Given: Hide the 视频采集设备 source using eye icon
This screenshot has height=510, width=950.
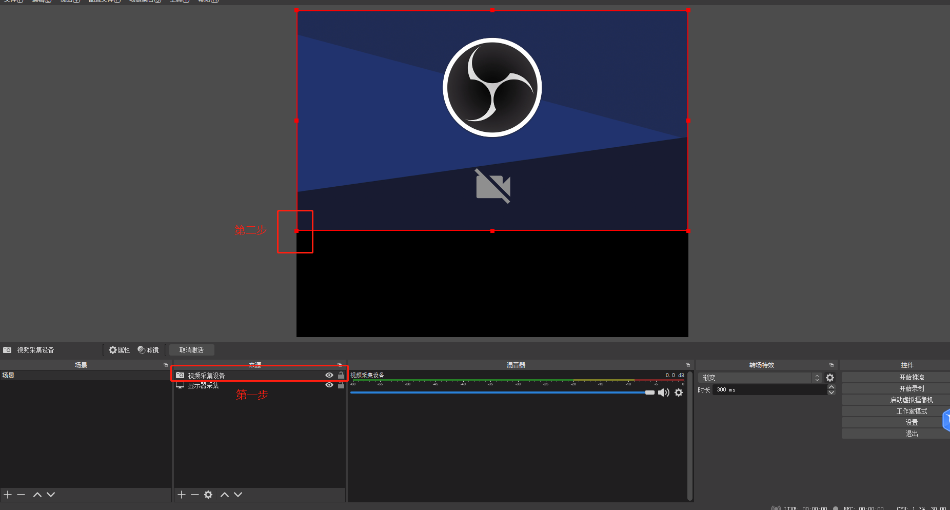Looking at the screenshot, I should [329, 376].
